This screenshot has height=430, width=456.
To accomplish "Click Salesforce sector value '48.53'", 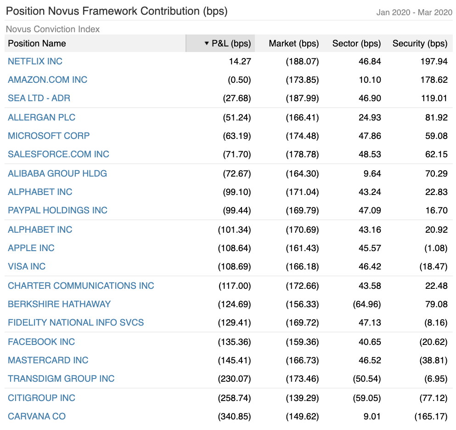I will tap(370, 154).
